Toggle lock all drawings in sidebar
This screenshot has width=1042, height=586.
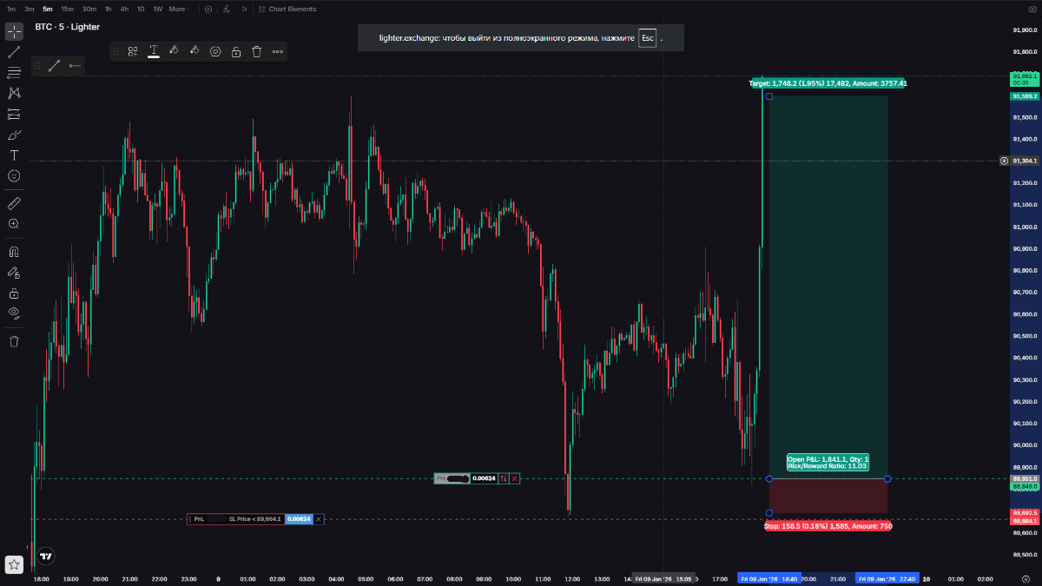[14, 293]
